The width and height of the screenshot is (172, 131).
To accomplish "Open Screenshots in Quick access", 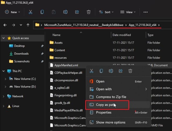I will point(22,61).
